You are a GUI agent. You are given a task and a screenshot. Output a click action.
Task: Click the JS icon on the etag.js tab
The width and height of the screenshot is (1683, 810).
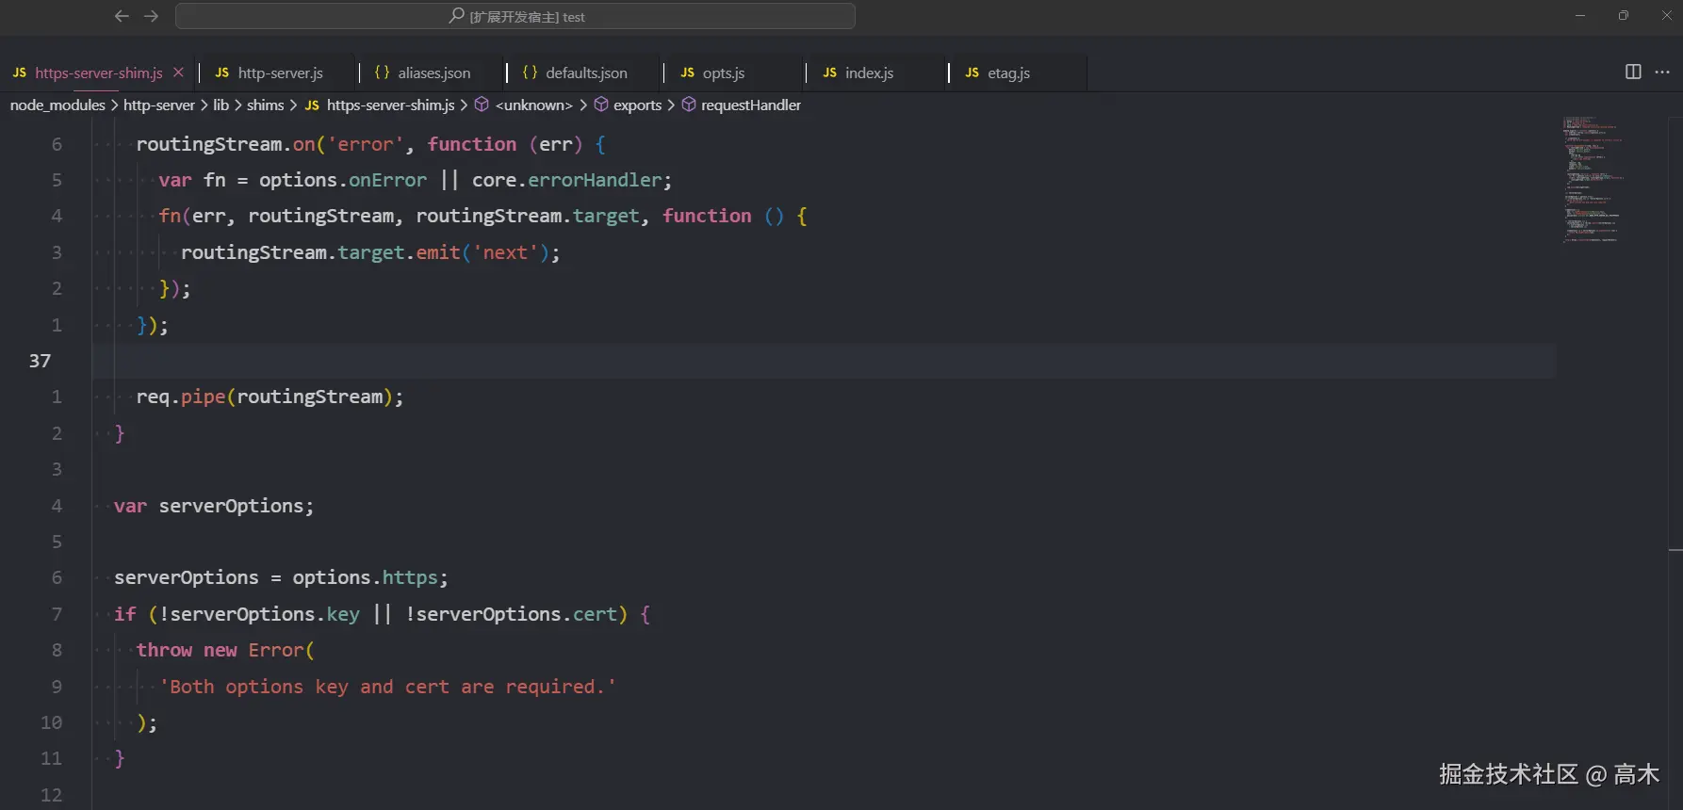pos(972,73)
